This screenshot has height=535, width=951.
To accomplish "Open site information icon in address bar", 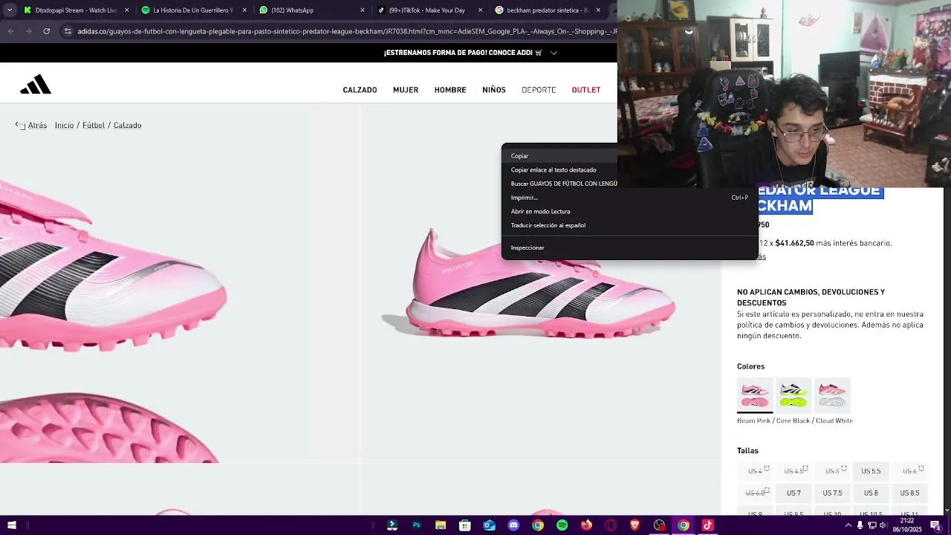I will point(68,31).
